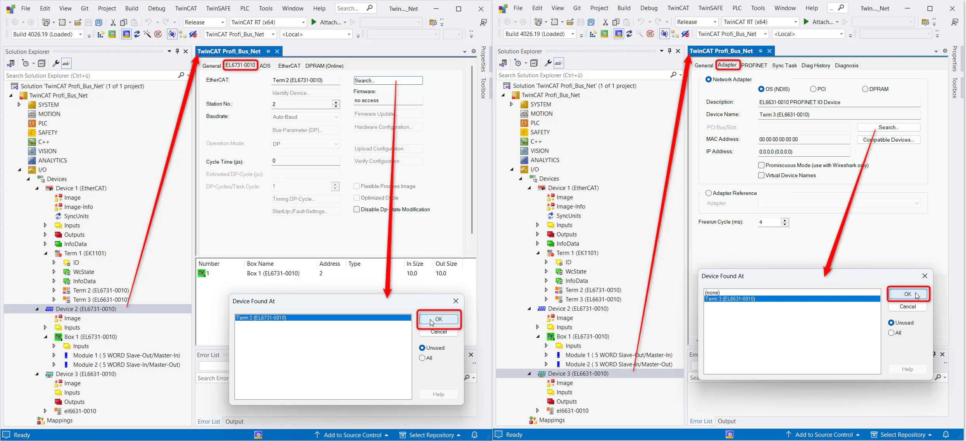This screenshot has height=441, width=966.
Task: Increment Freerun Cycle spinner up arrow
Action: click(x=785, y=220)
